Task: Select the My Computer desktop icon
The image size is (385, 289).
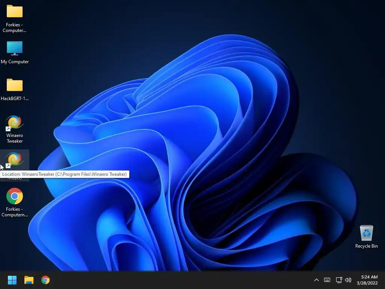Action: (15, 49)
